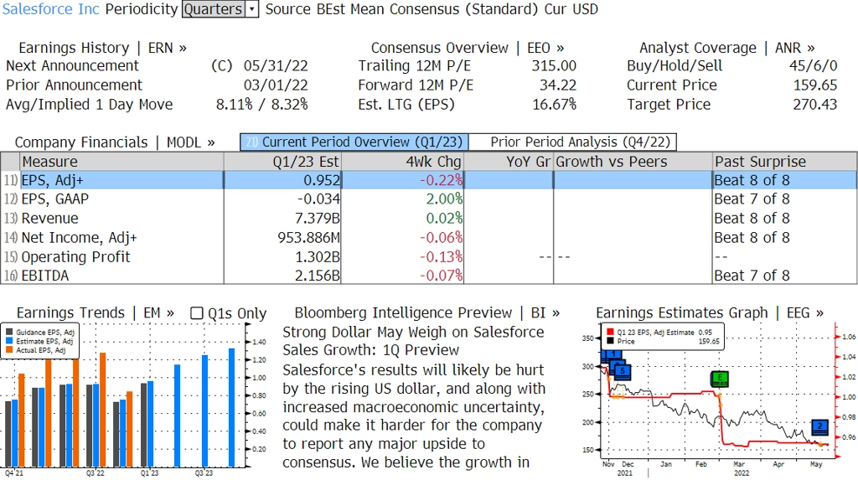This screenshot has width=858, height=480.
Task: Click the blue marker numbered 2 on graph
Action: pyautogui.click(x=819, y=426)
